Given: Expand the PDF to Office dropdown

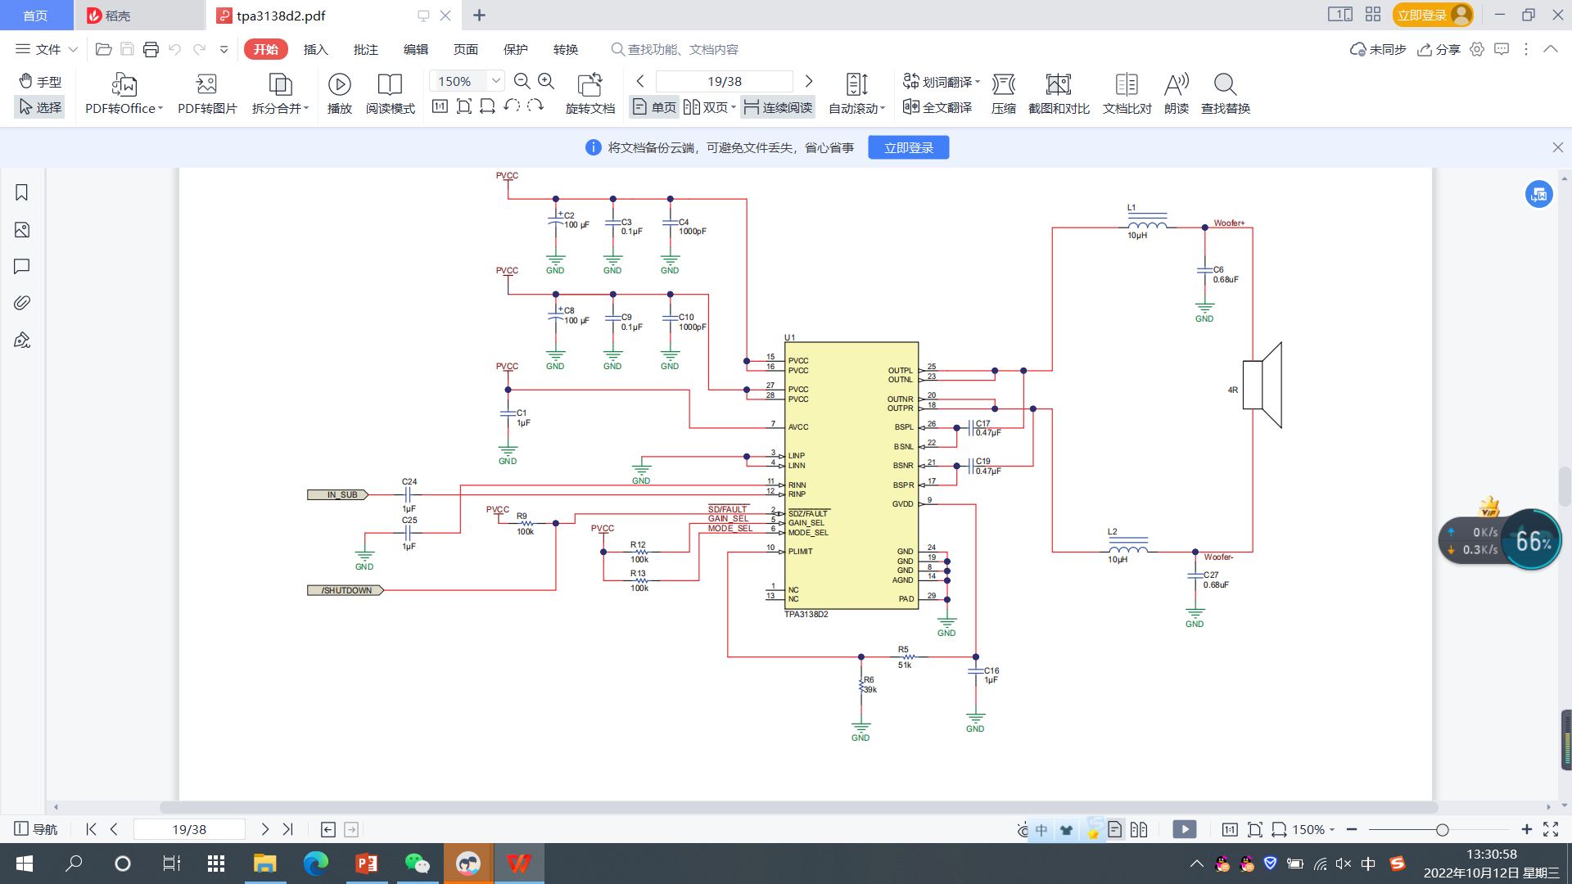Looking at the screenshot, I should point(124,108).
